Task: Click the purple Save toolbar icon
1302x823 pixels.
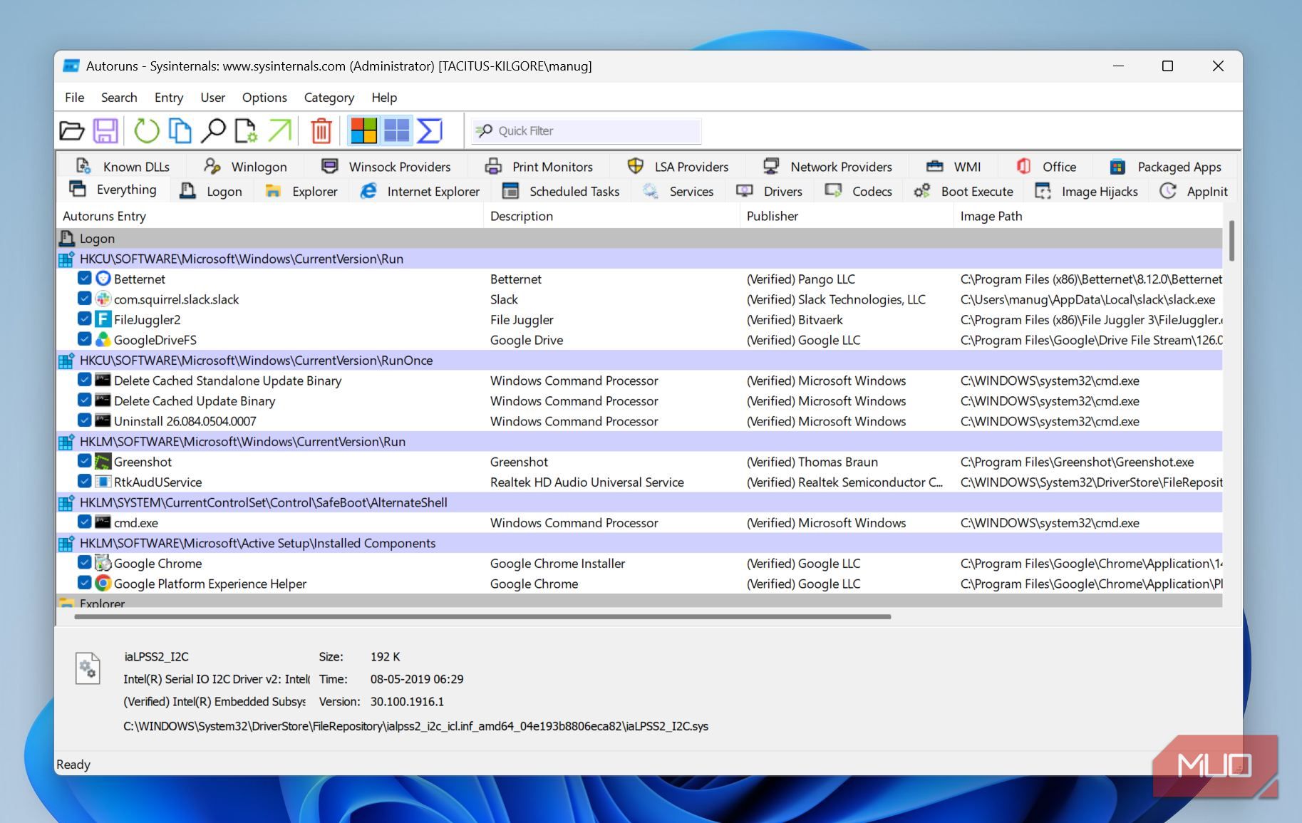Action: [x=105, y=130]
